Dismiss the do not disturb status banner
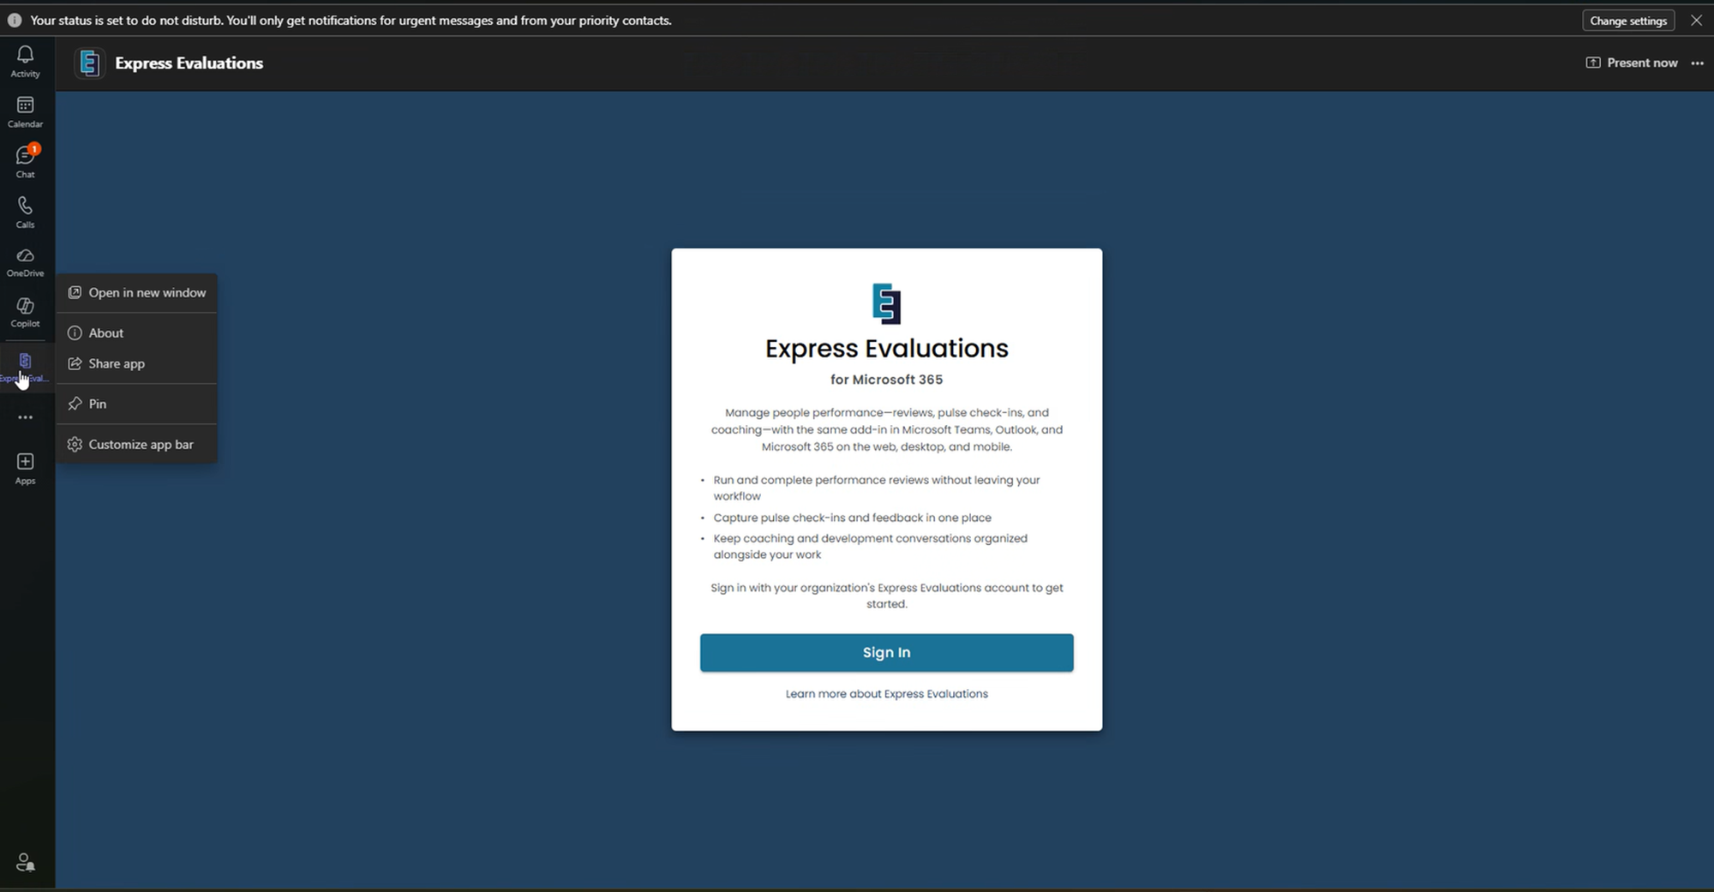This screenshot has width=1714, height=892. (1696, 21)
